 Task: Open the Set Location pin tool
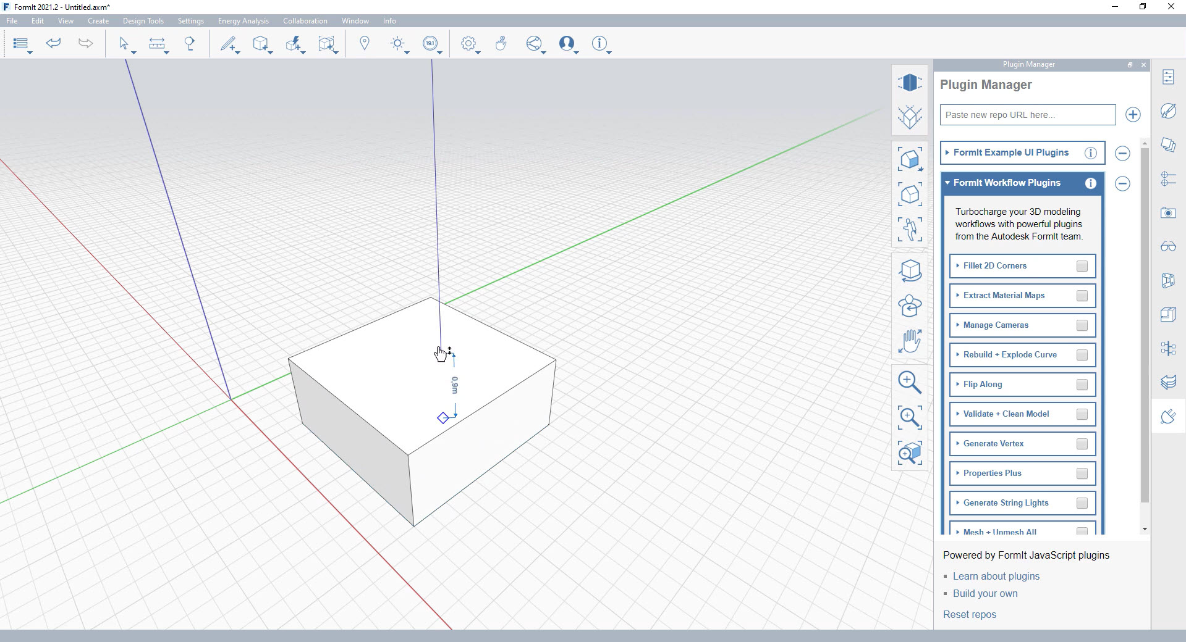[365, 43]
